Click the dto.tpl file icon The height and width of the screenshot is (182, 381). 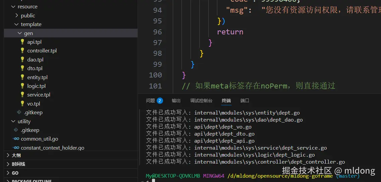point(22,68)
